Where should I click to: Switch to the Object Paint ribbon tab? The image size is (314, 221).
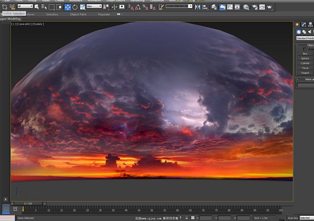click(x=78, y=14)
